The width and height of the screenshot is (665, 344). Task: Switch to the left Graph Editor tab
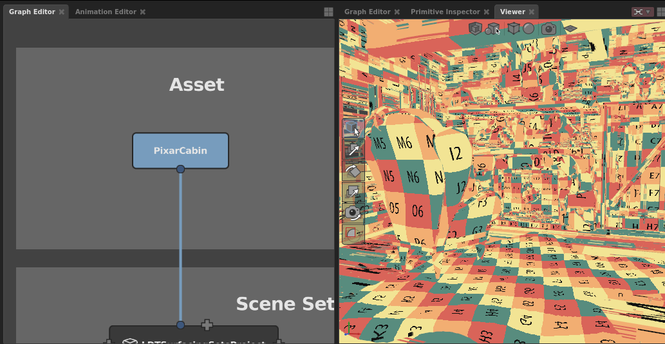pyautogui.click(x=32, y=12)
